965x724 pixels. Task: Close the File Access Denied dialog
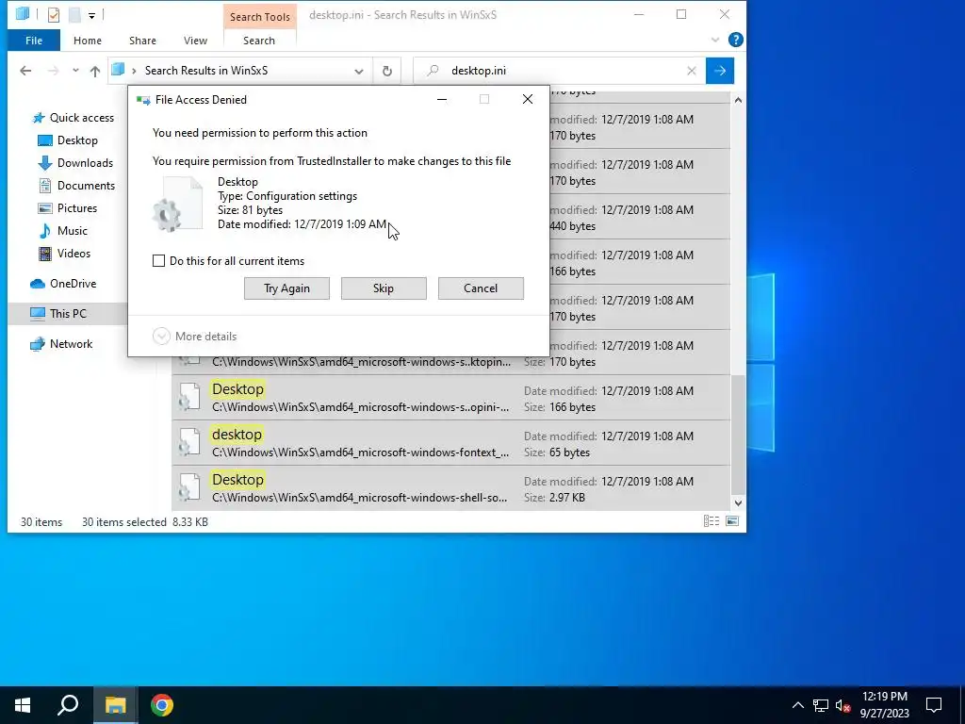click(528, 100)
